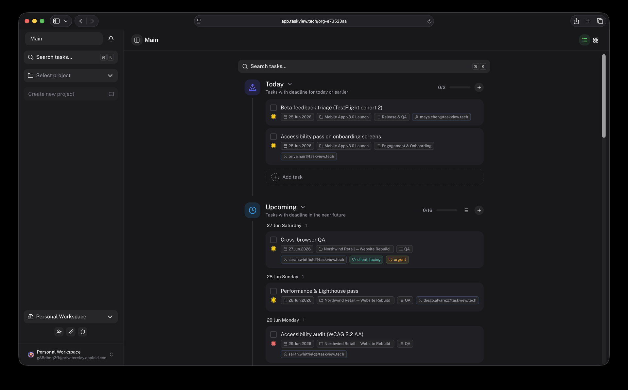Viewport: 628px width, 390px height.
Task: Focus Create new project input
Action: click(x=71, y=94)
